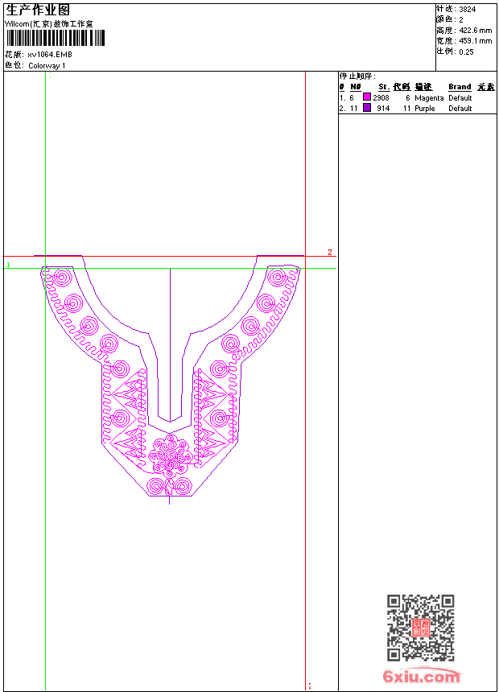Click the 元素 column header
This screenshot has width=499, height=692.
(486, 87)
